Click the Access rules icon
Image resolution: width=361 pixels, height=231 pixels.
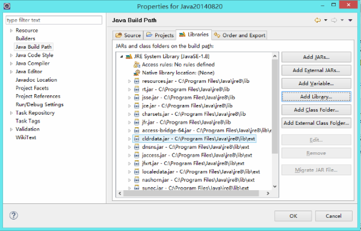click(x=137, y=65)
